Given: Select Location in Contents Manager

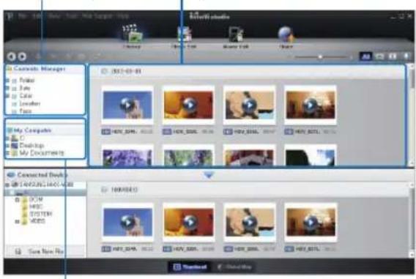Looking at the screenshot, I should (x=30, y=103).
